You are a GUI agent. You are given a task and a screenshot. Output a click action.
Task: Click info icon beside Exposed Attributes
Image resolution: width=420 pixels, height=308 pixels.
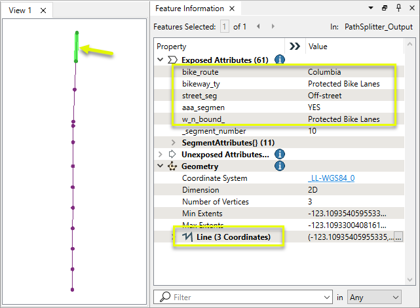coord(280,60)
